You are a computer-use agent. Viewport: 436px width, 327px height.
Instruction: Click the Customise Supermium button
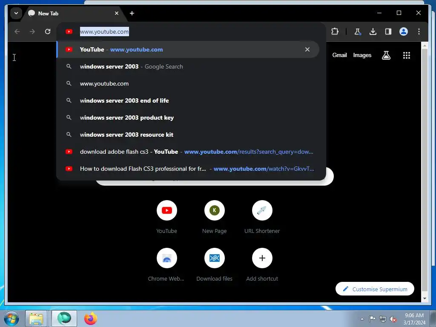tap(375, 289)
